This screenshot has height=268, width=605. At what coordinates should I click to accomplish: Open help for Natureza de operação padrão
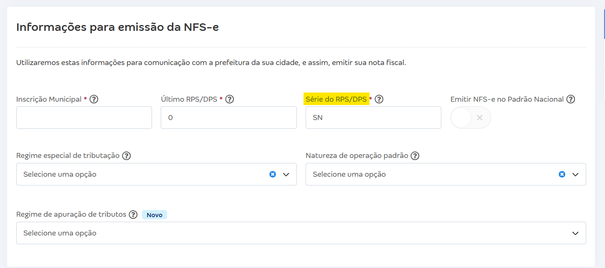415,155
